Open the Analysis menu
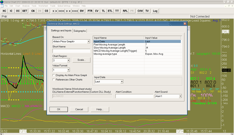The image size is (234, 135). click(x=26, y=6)
